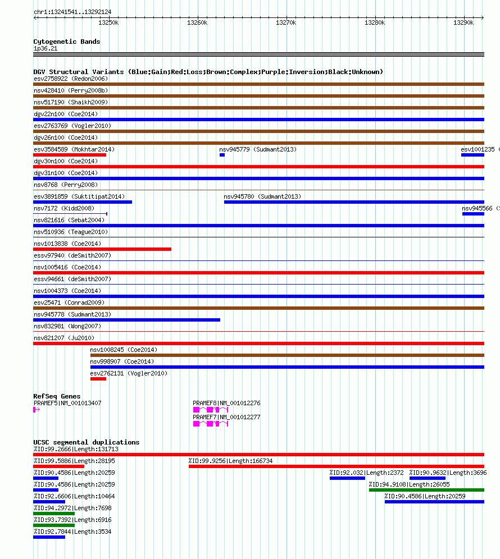This screenshot has height=559, width=500.
Task: Open essv94661 (deSmith2007) variant
Action: (259, 285)
